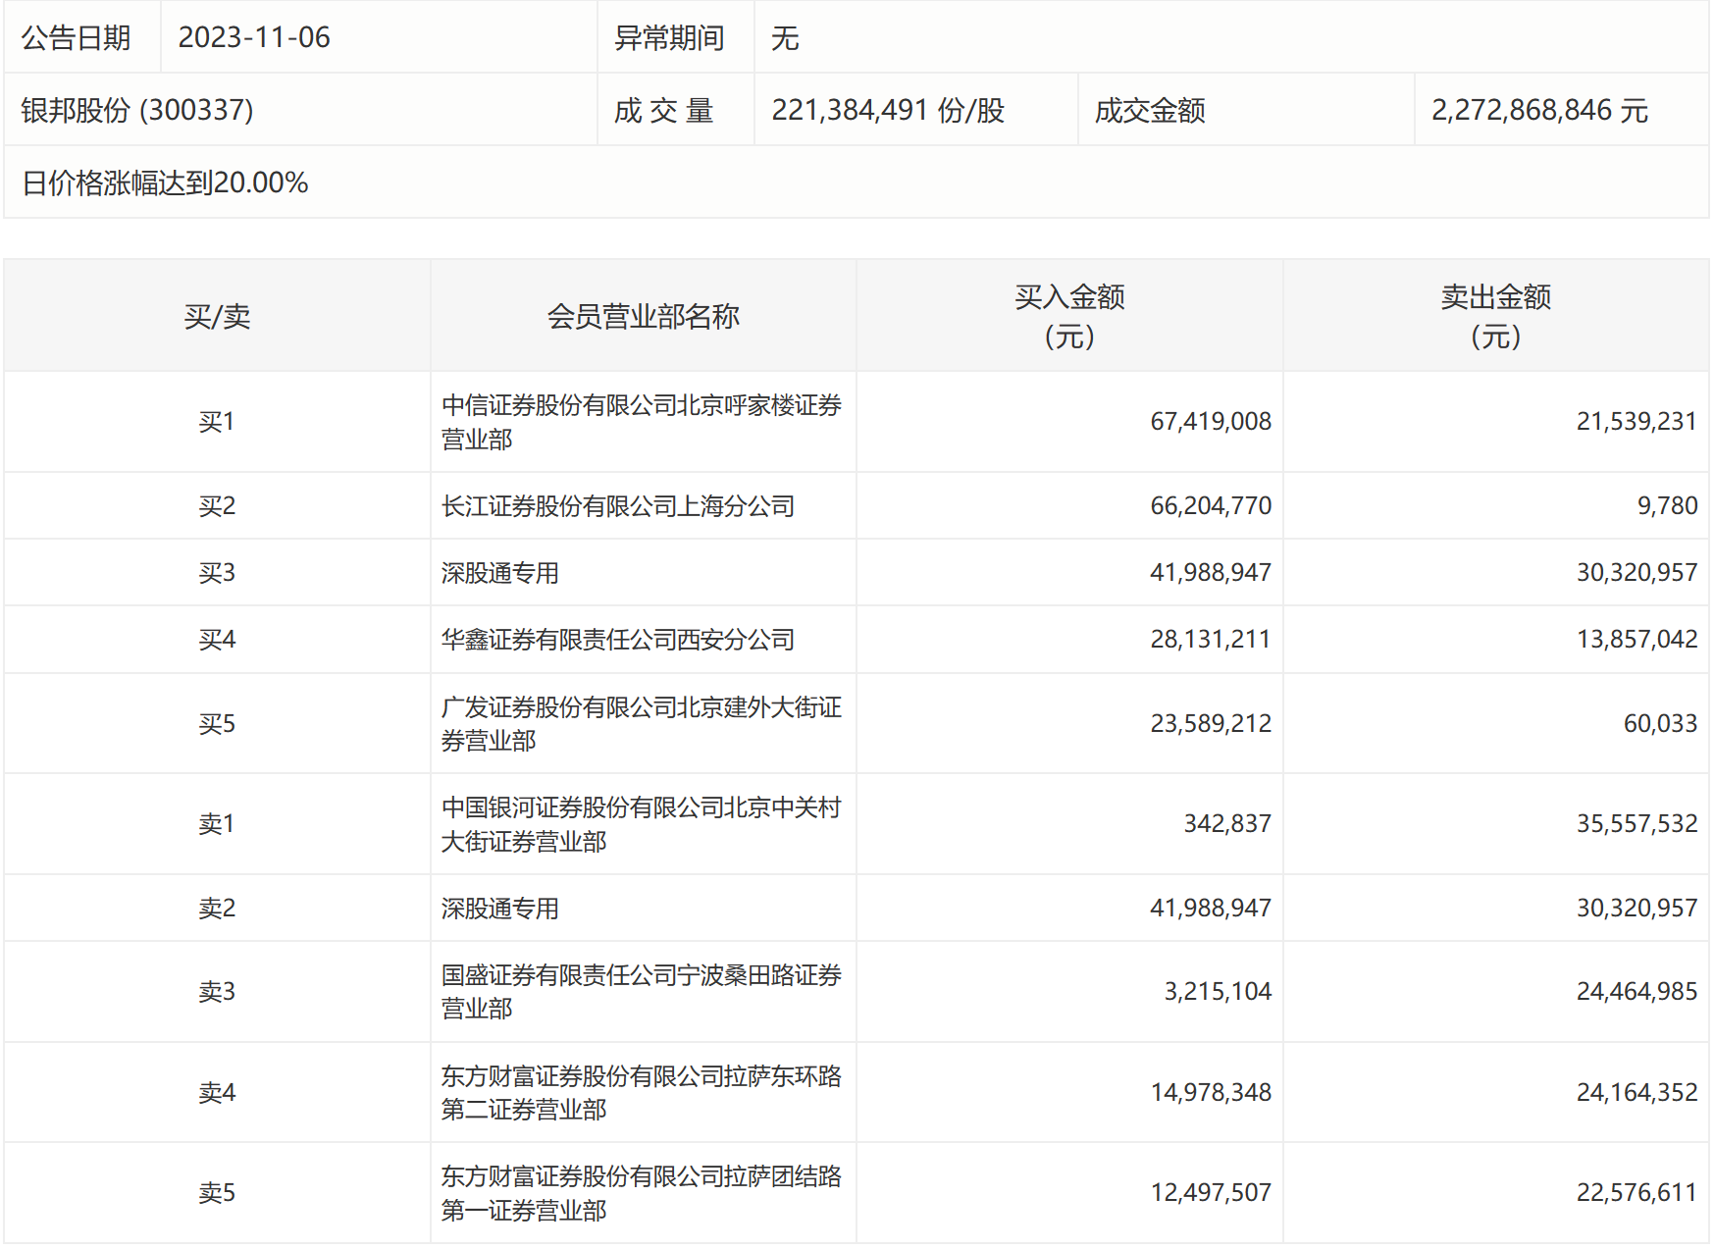
Task: Click the 日价格涨幅达到20.00% reason text
Action: 165,182
